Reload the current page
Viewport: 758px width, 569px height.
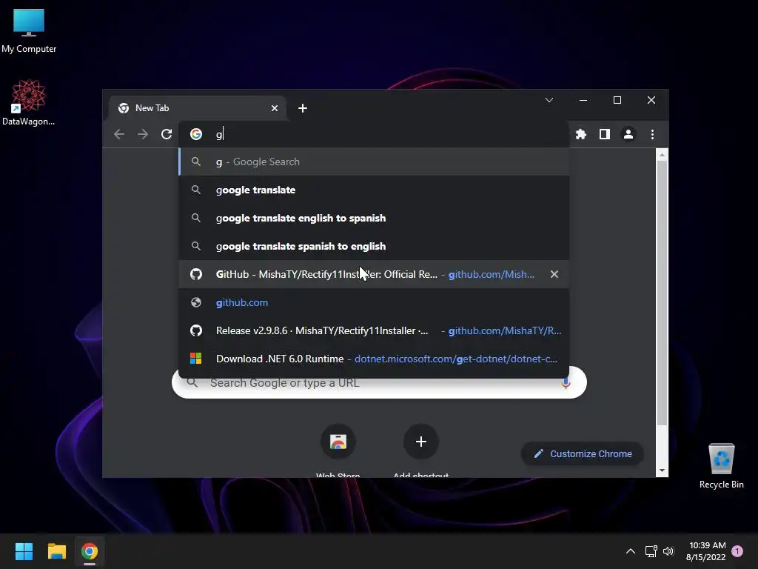click(x=167, y=134)
